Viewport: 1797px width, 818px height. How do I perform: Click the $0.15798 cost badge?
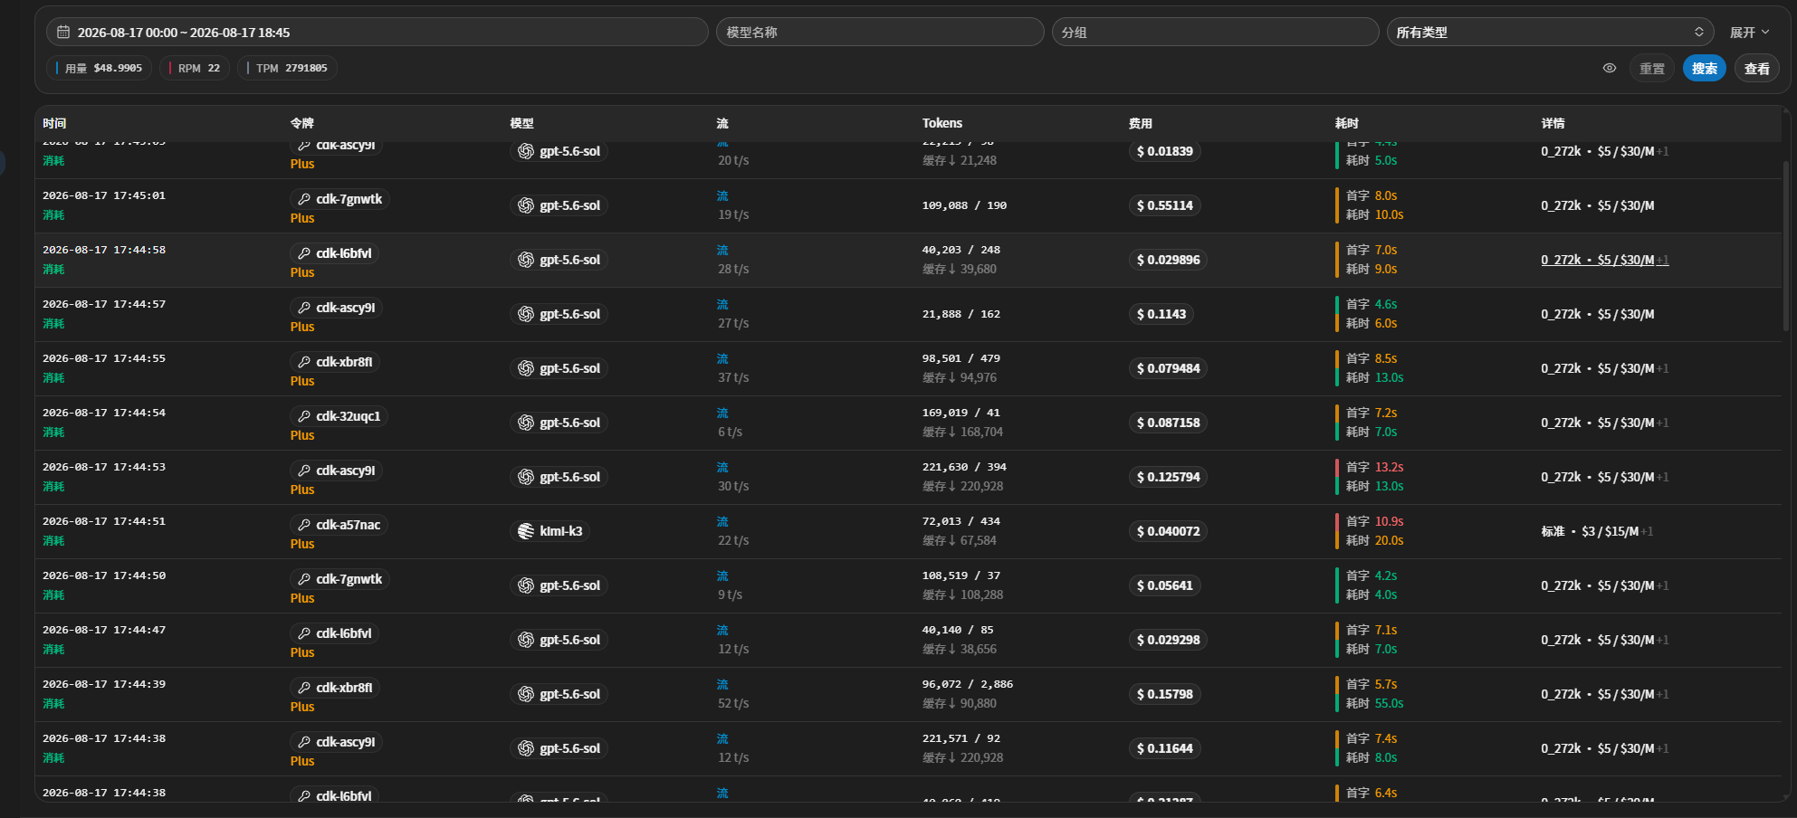click(x=1165, y=694)
